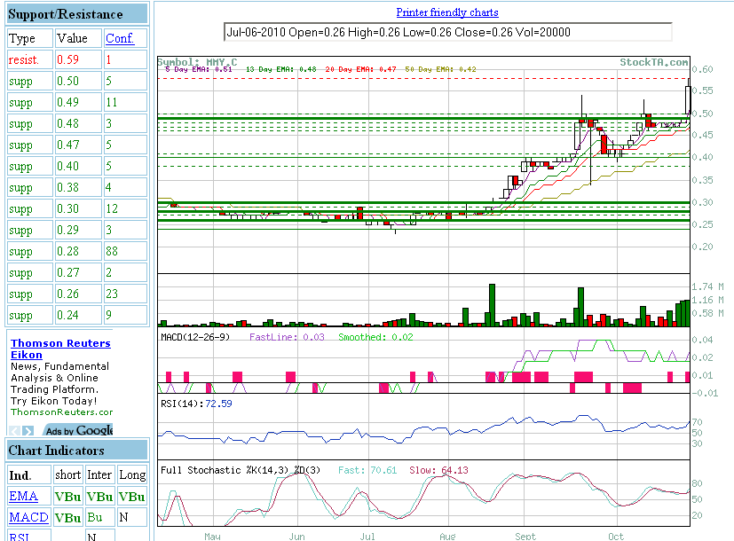Click the Sept month label on axis
Image resolution: width=734 pixels, height=541 pixels.
525,537
